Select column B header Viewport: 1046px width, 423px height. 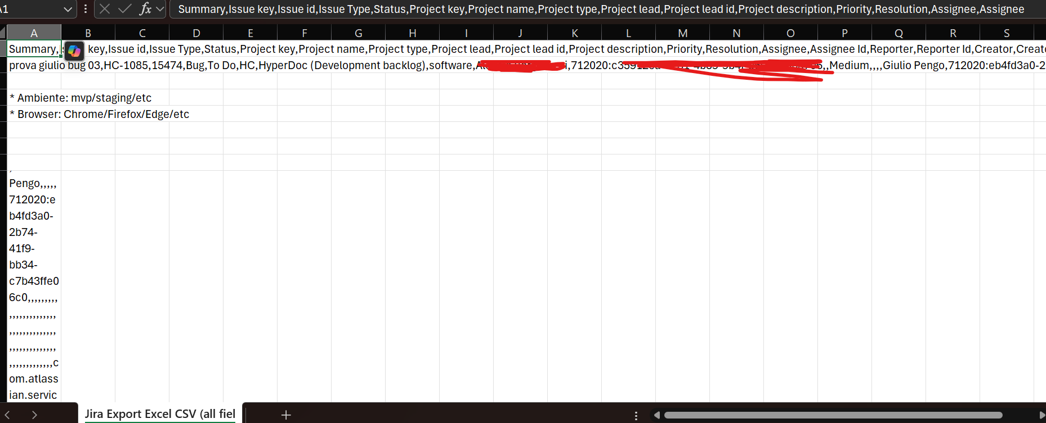point(88,33)
